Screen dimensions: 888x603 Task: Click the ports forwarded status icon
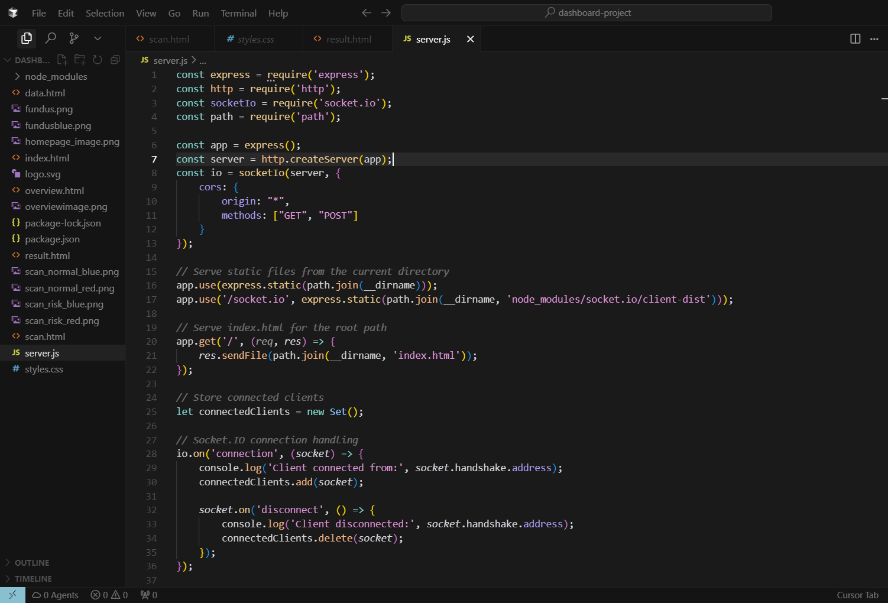pyautogui.click(x=149, y=595)
